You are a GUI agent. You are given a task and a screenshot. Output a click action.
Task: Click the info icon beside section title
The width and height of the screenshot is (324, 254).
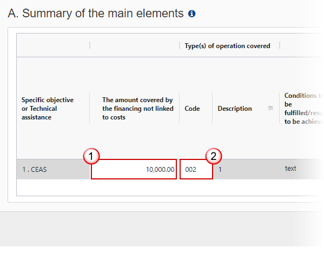click(x=192, y=14)
